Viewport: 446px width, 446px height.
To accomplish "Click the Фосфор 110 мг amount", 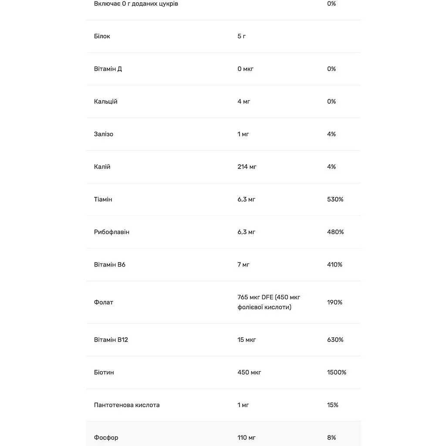I will 247,437.
